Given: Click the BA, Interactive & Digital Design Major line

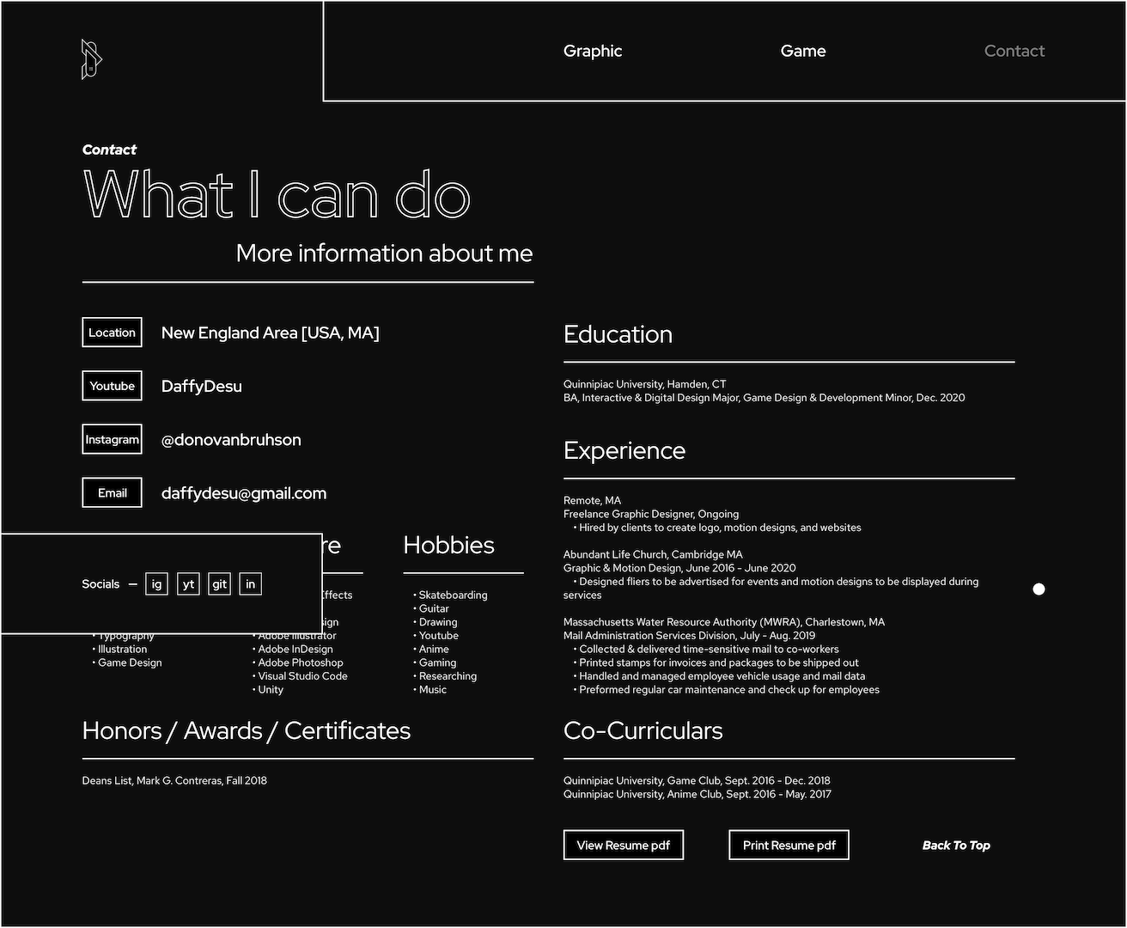Looking at the screenshot, I should tap(764, 398).
